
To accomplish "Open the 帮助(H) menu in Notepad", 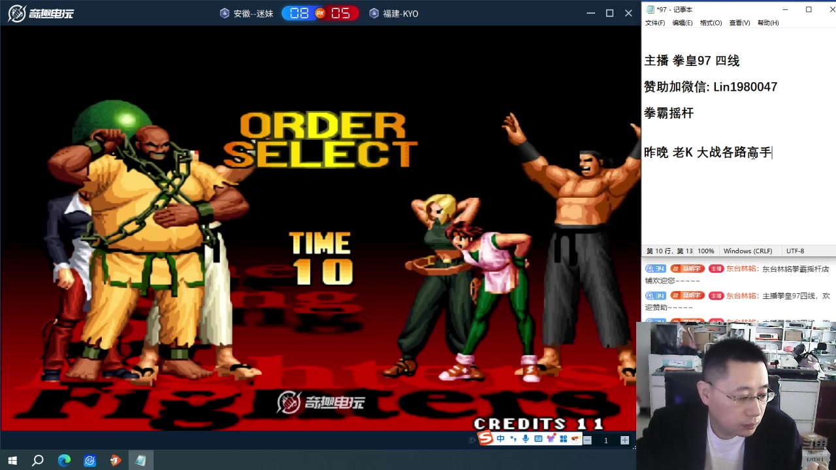I will pyautogui.click(x=768, y=23).
